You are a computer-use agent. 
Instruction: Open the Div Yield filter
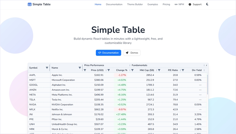(x=183, y=70)
